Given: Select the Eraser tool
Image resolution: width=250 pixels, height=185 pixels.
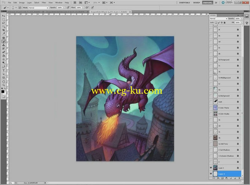Looking at the screenshot, I should (3, 52).
